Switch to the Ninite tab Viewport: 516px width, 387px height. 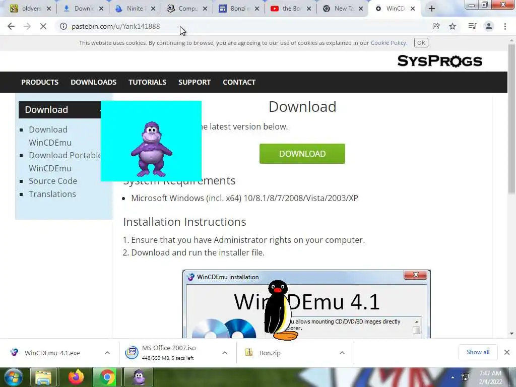(134, 9)
